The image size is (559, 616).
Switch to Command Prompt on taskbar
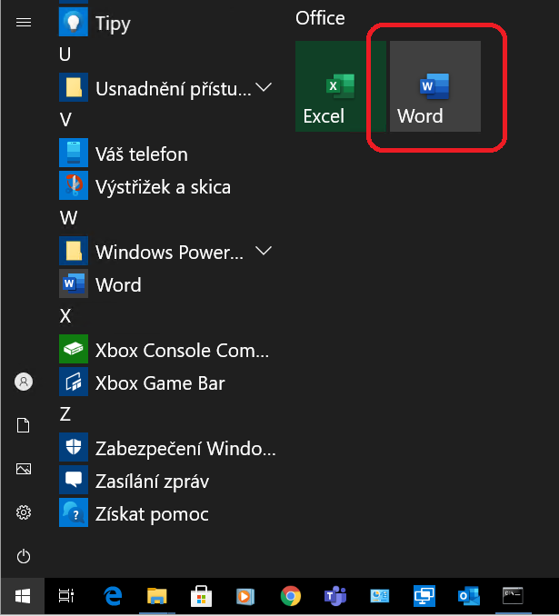click(x=513, y=596)
